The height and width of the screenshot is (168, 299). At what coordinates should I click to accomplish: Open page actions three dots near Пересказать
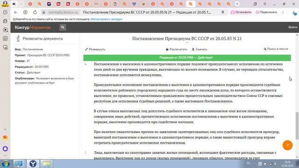[283, 13]
